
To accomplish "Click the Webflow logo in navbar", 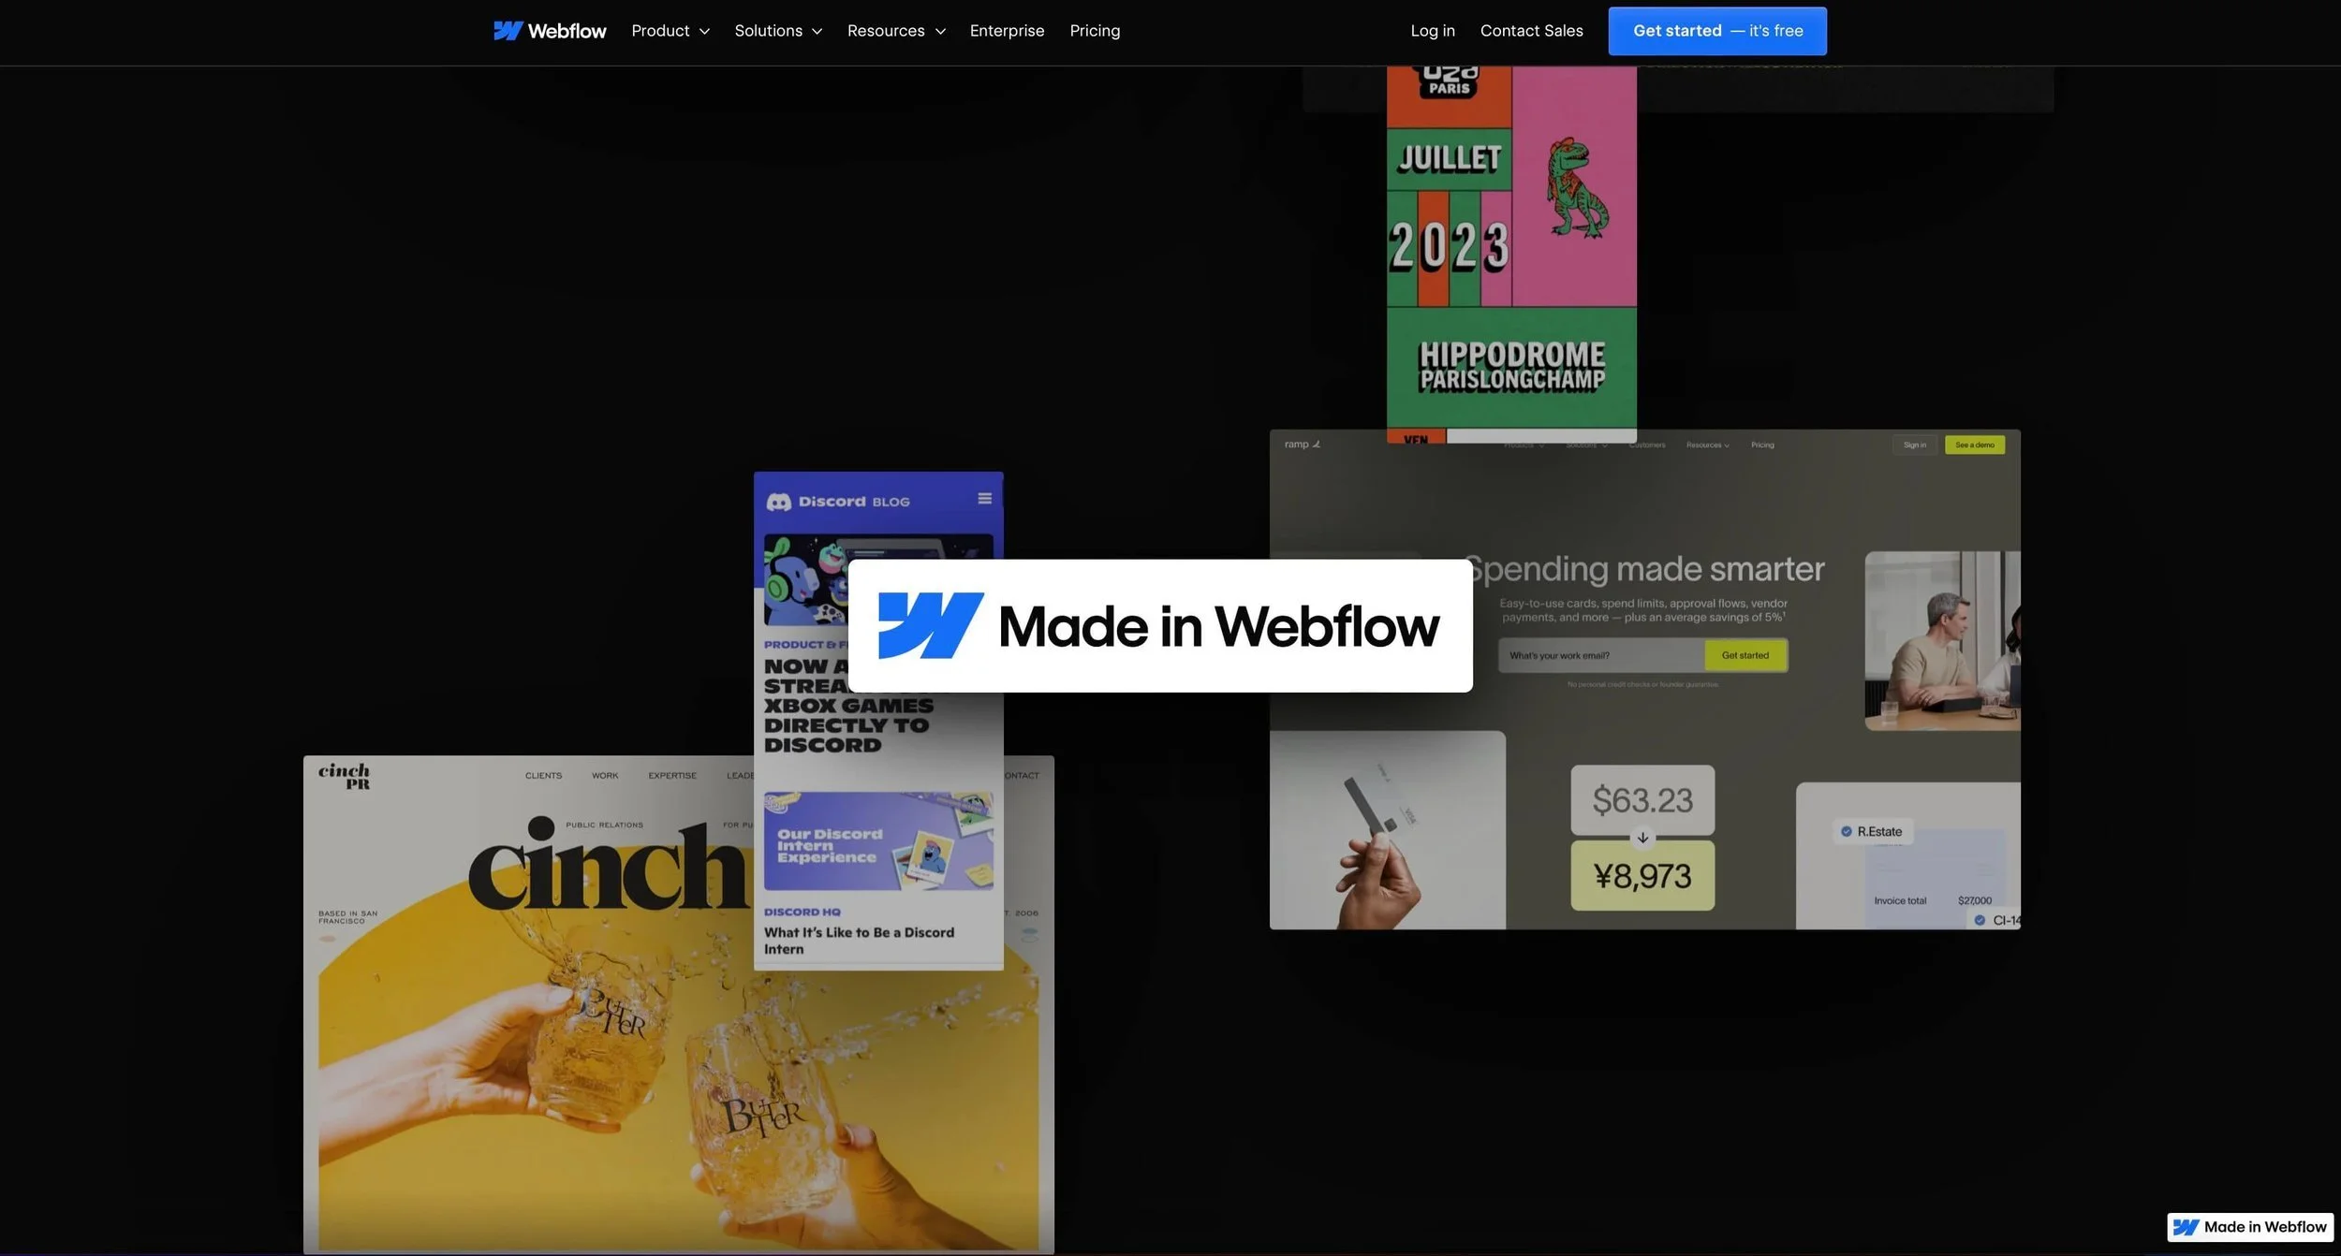I will coord(550,31).
